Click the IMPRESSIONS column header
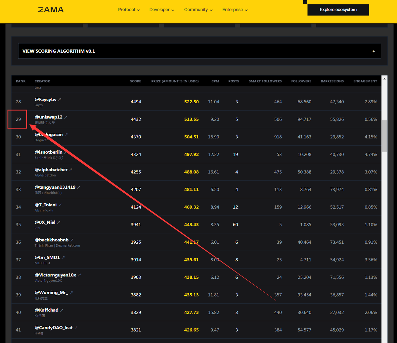Screen dimensions: 397x343 (x=332, y=81)
